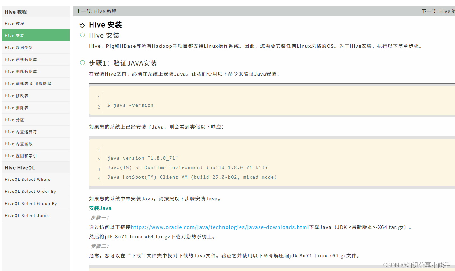The image size is (455, 271).
Task: Open Hive 删除表 page
Action: (35, 108)
